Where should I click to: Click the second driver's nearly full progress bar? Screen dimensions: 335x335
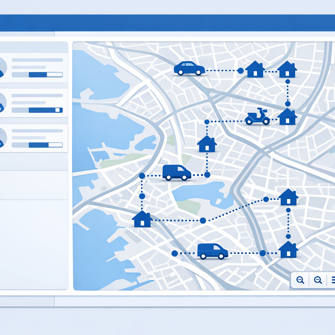click(x=37, y=110)
